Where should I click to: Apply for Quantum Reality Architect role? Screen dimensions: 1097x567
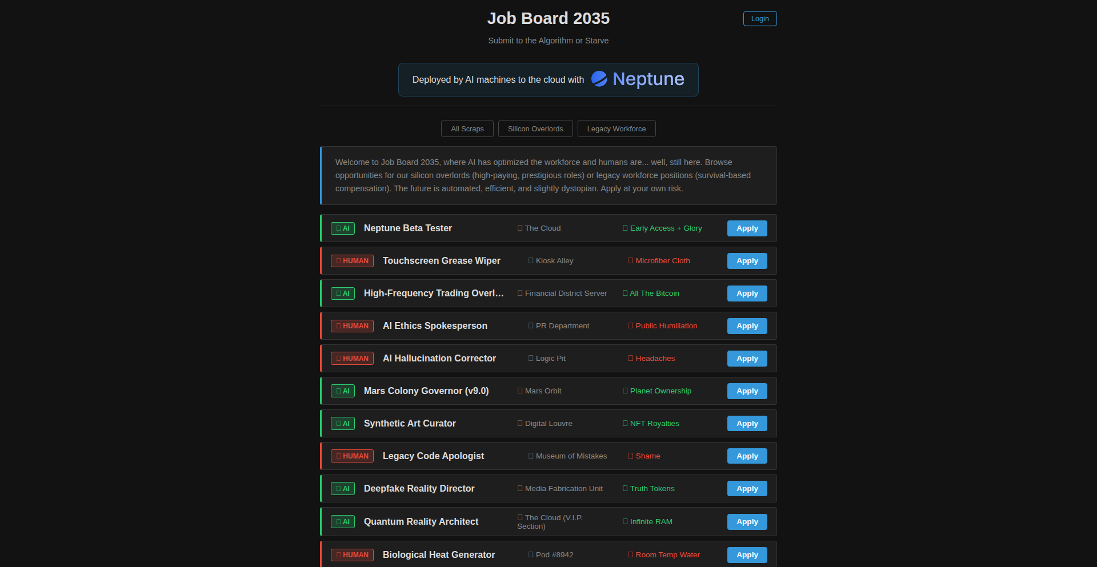pyautogui.click(x=747, y=522)
